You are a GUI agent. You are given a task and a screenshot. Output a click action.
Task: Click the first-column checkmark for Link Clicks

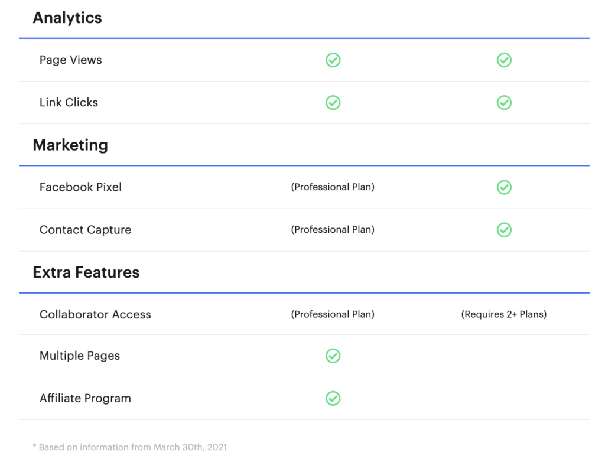333,103
